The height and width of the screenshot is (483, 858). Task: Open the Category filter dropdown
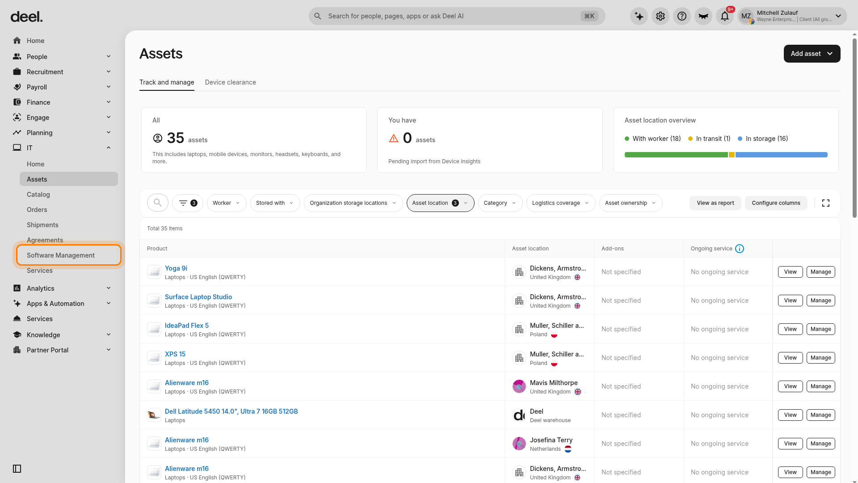500,203
